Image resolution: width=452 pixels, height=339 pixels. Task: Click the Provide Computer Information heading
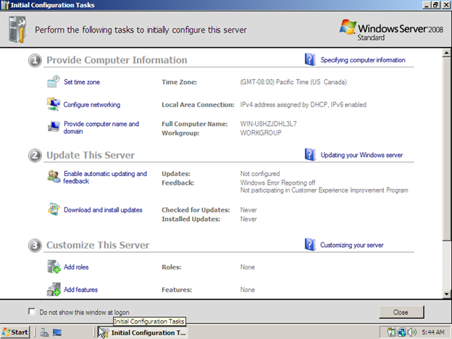(x=117, y=60)
